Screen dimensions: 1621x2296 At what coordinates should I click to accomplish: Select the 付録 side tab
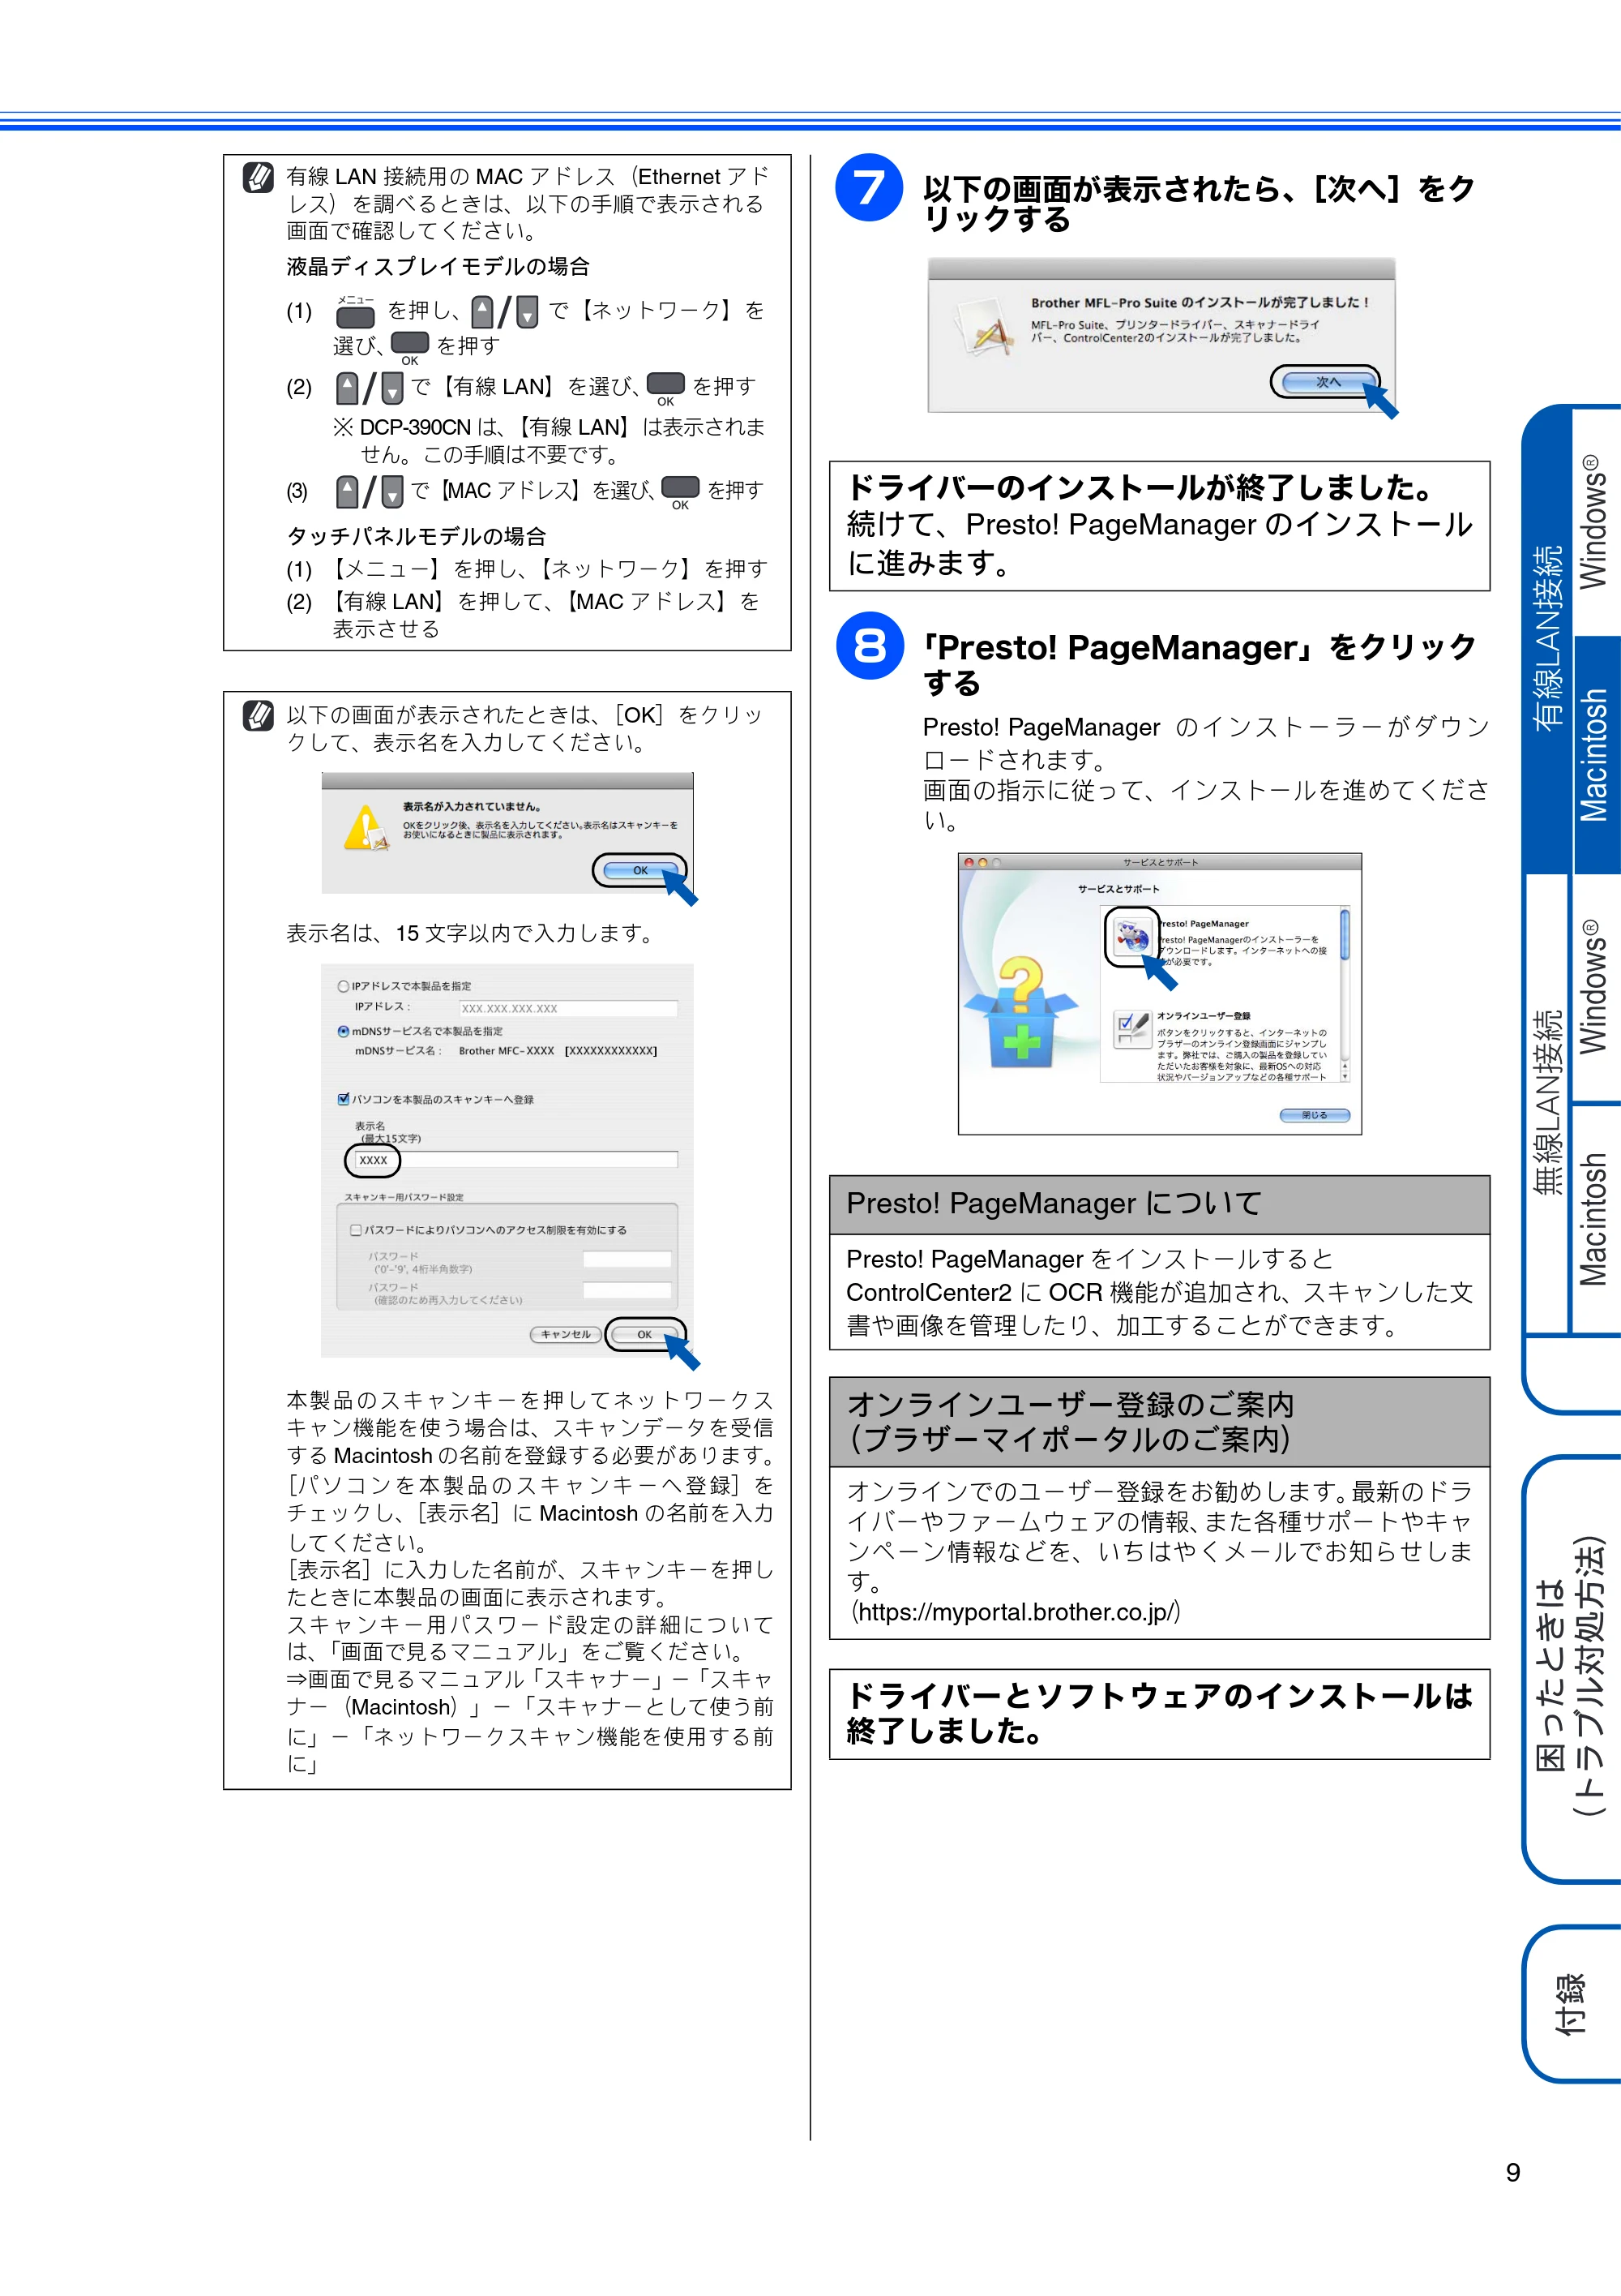(1571, 2003)
